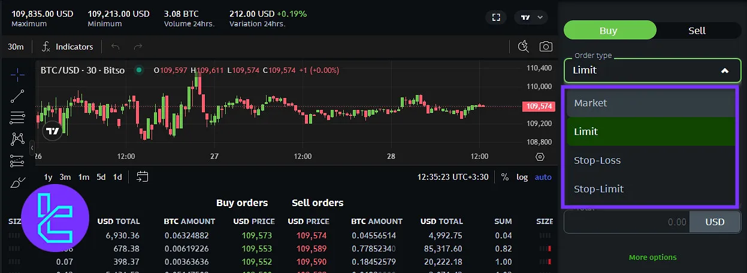Screen dimensions: 747x273
Task: Expand the TradingView chart type dropdown
Action: tap(531, 17)
